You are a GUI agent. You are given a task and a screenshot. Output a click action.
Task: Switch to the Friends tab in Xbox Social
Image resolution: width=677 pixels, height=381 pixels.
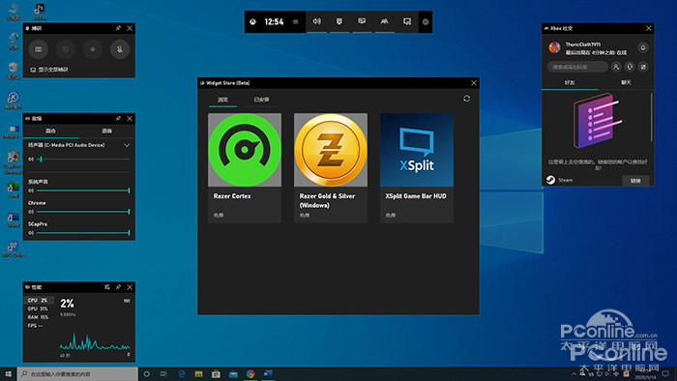(x=570, y=83)
